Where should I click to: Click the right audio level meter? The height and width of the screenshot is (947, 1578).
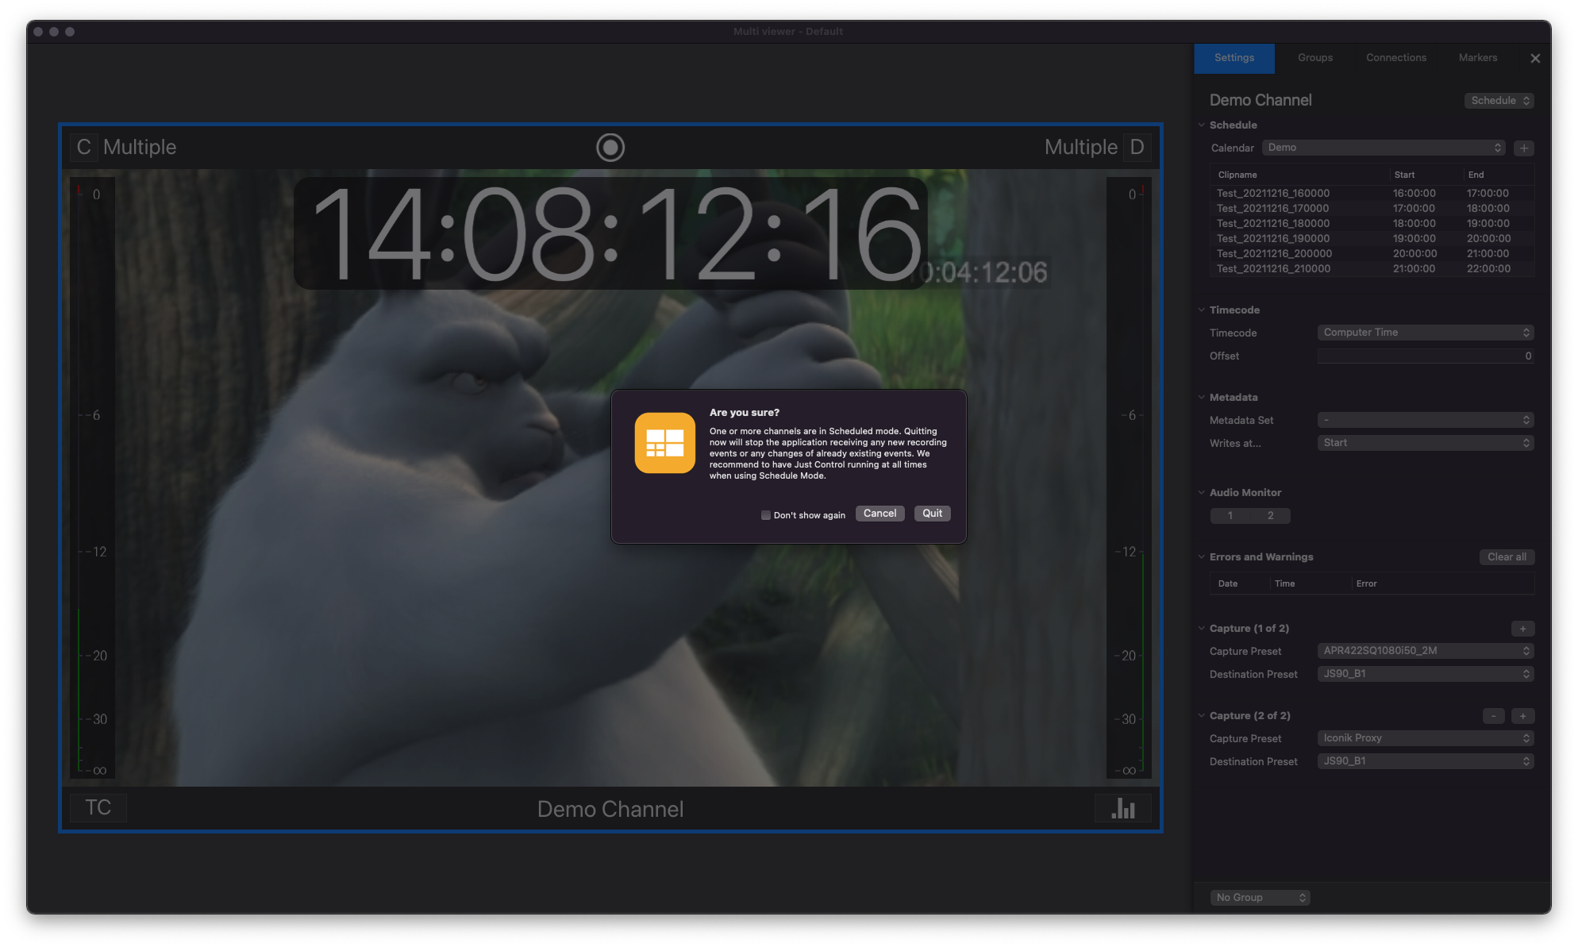point(1128,479)
